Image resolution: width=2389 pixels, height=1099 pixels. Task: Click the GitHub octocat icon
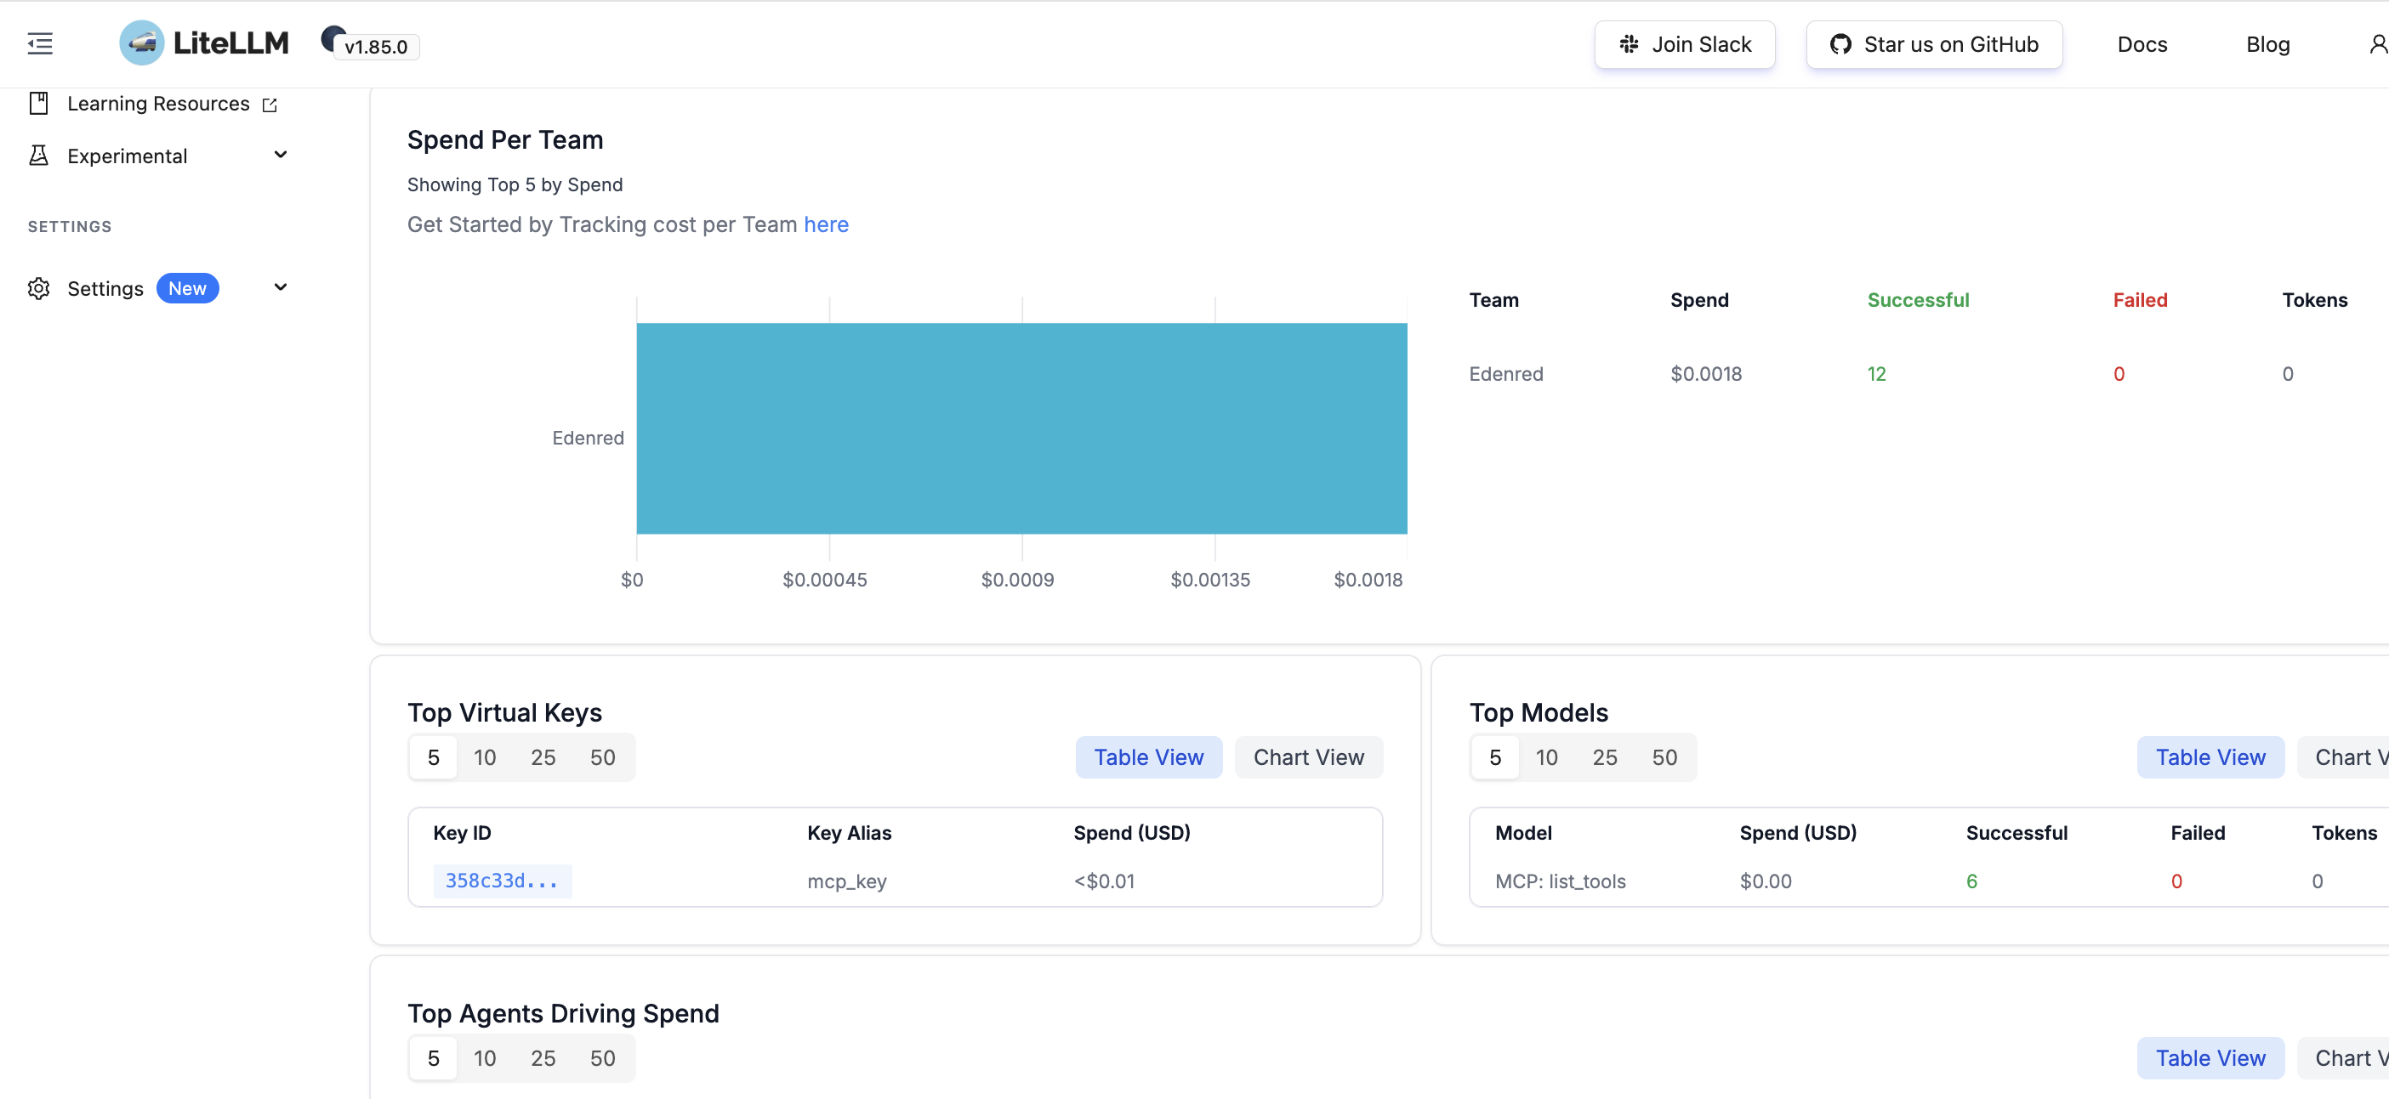pyautogui.click(x=1840, y=44)
